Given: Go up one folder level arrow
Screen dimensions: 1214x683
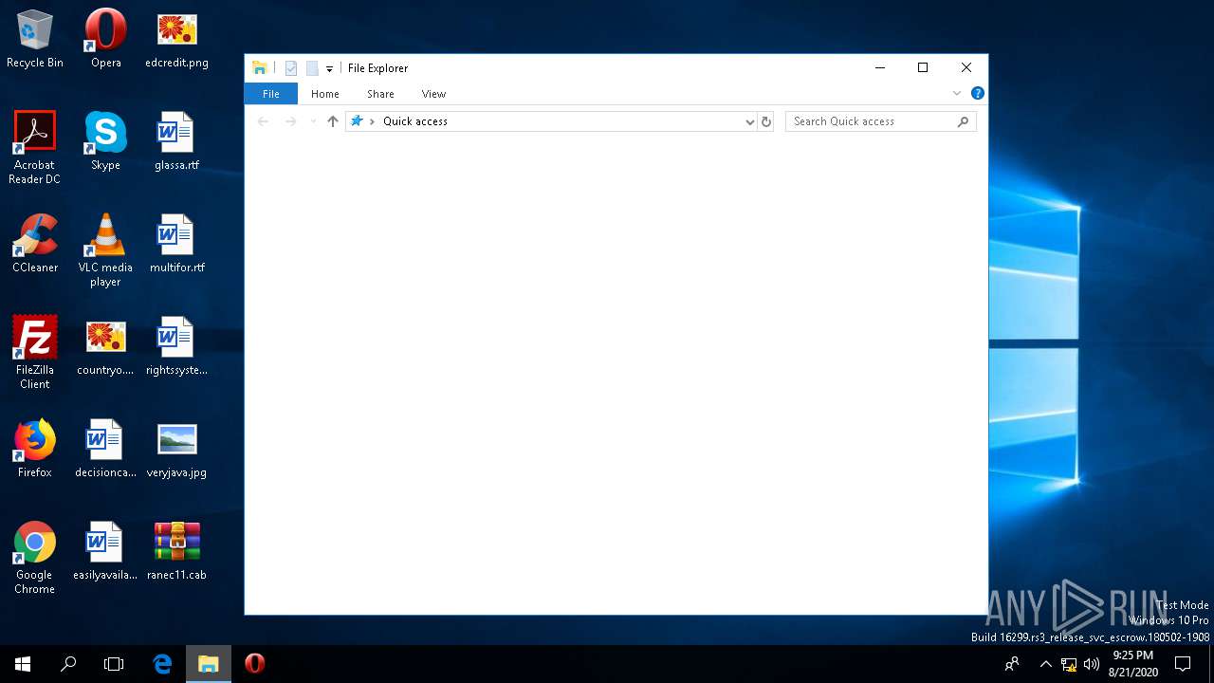Looking at the screenshot, I should point(332,121).
